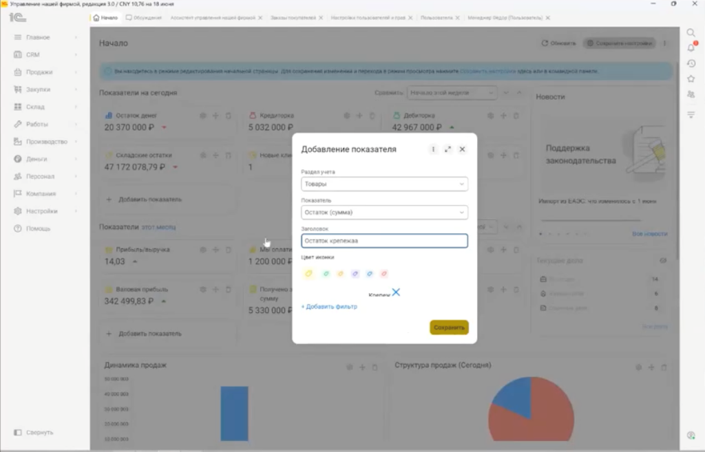Open the search icon in right panel
This screenshot has height=452, width=705.
coord(691,33)
